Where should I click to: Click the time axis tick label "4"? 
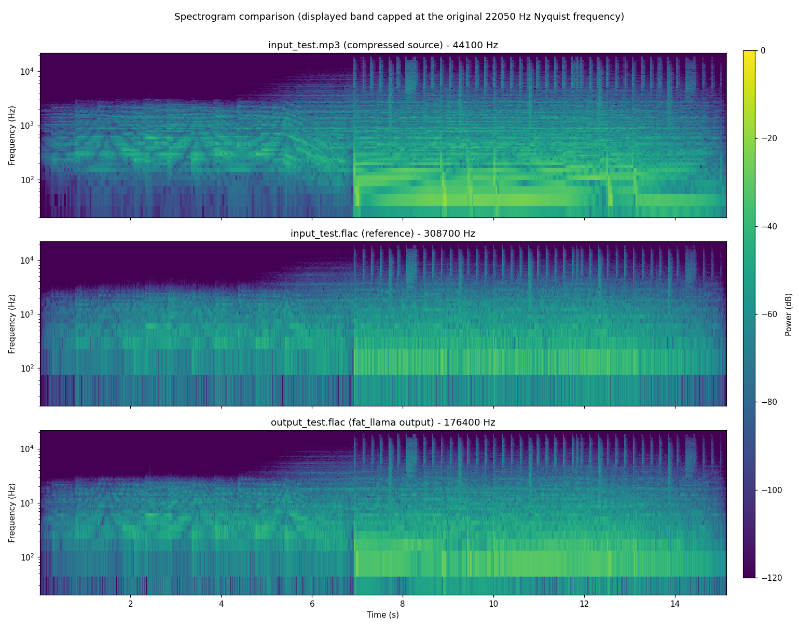point(221,604)
